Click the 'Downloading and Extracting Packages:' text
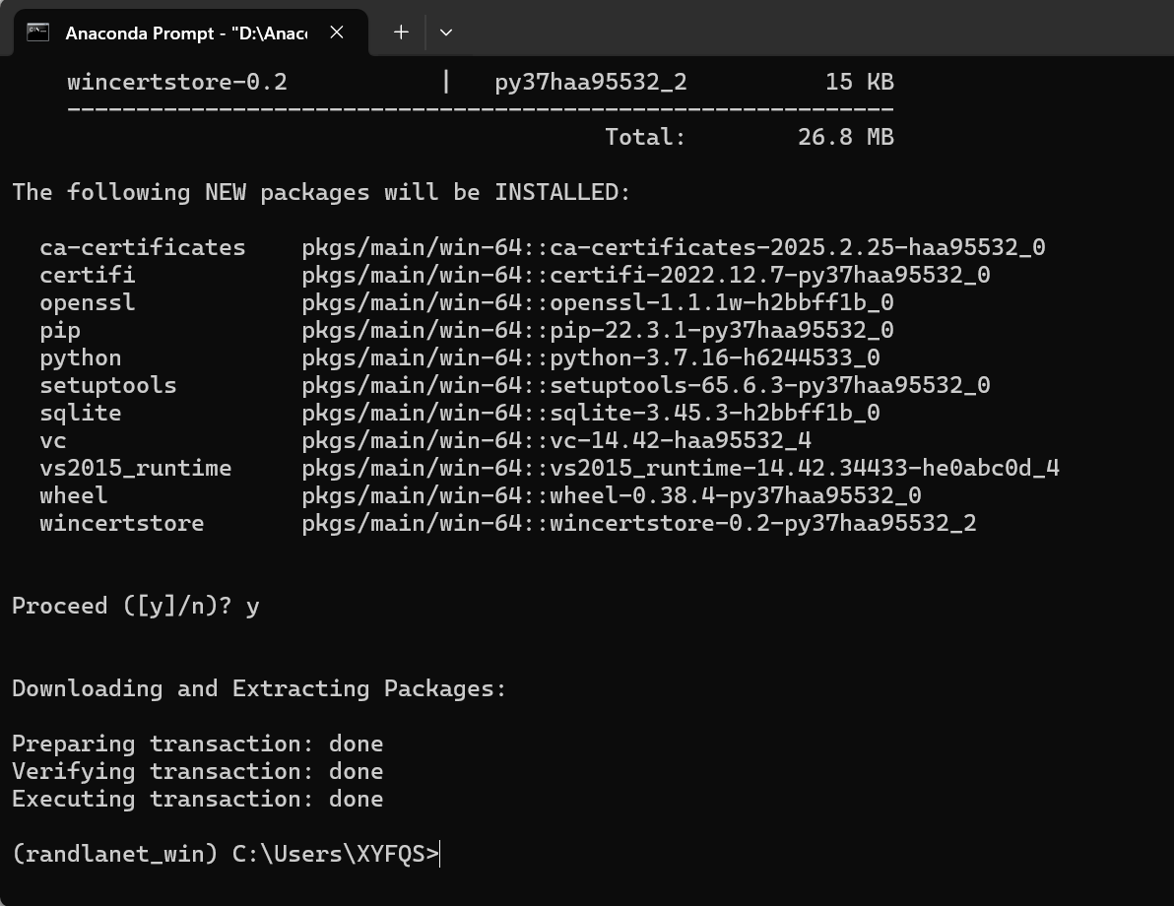Image resolution: width=1174 pixels, height=906 pixels. point(258,688)
